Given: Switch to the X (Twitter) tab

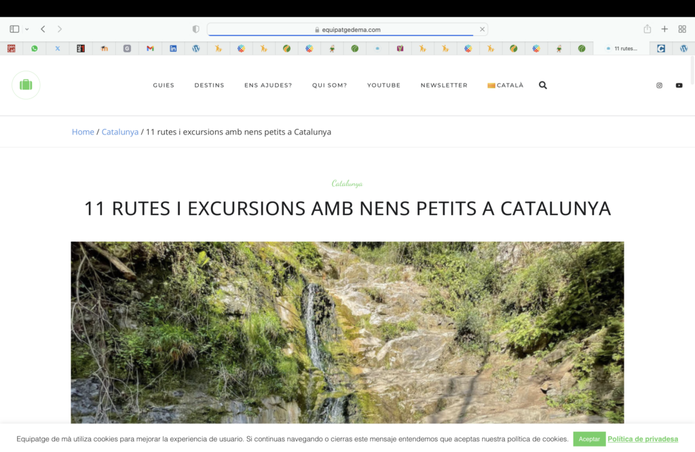Looking at the screenshot, I should coord(58,49).
